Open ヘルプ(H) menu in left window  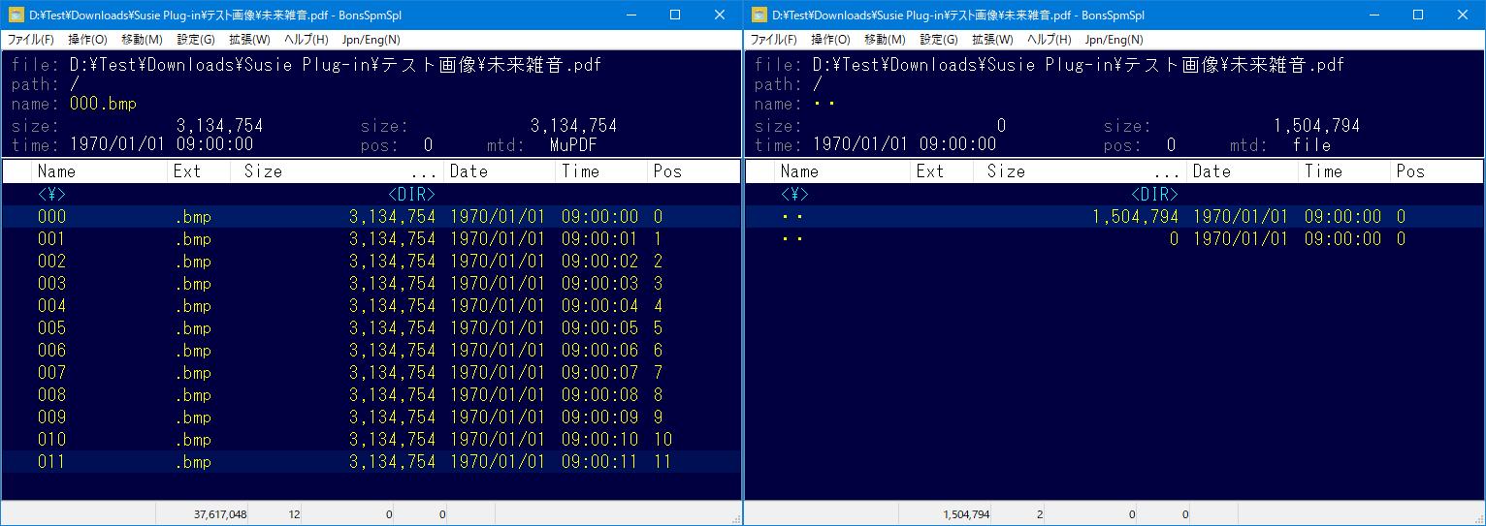(307, 40)
